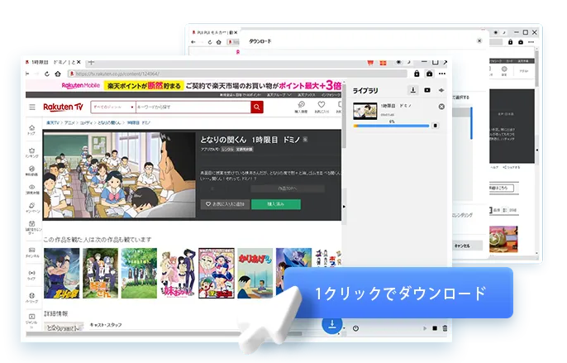Click the お気に入りに追加 button
Image resolution: width=567 pixels, height=363 pixels.
pos(225,204)
